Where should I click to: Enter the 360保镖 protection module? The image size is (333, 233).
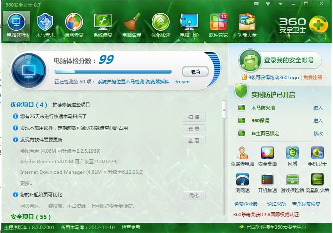(317, 120)
